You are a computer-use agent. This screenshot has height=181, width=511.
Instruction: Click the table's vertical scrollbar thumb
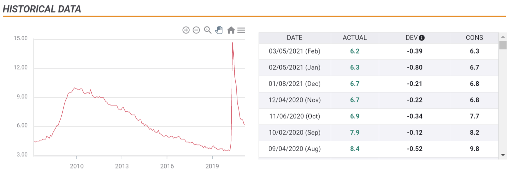click(x=503, y=45)
